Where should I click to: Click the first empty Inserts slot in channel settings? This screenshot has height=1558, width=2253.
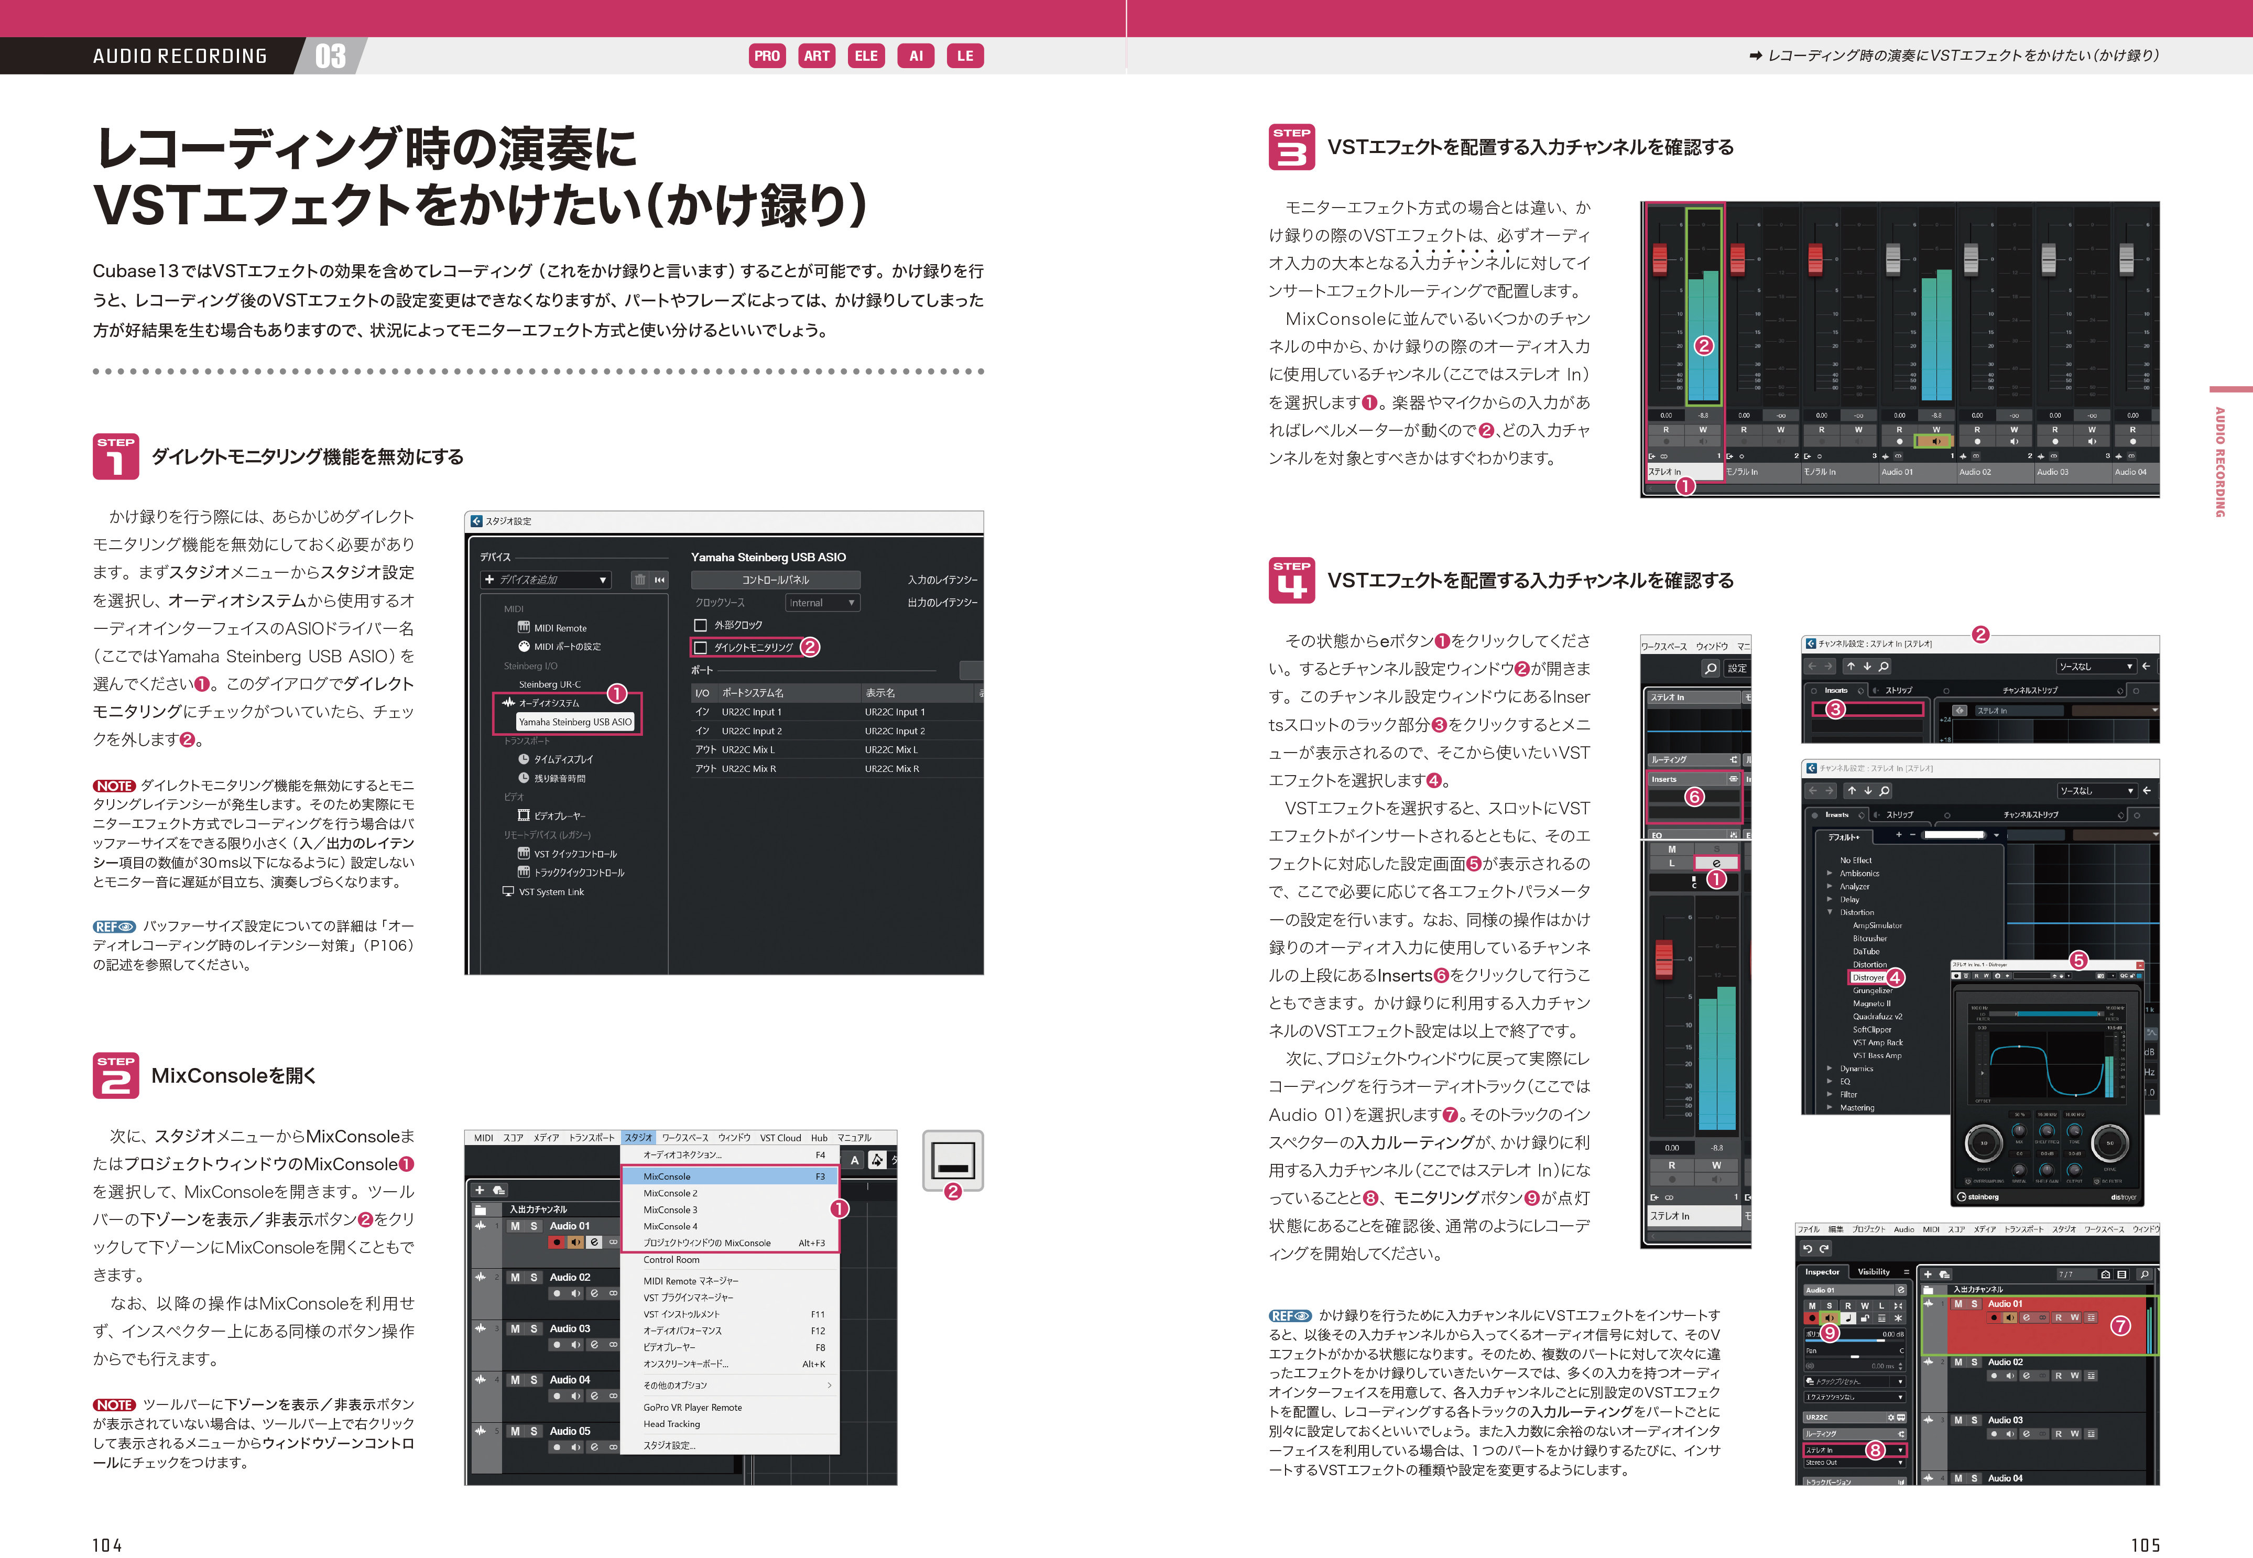click(1867, 709)
